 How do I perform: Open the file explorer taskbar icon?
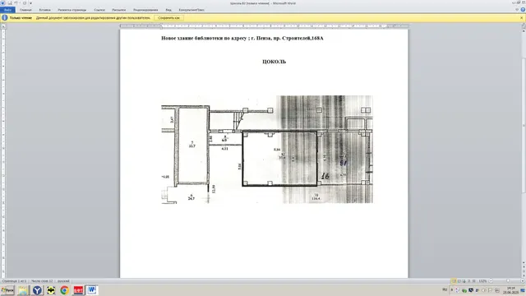[x=24, y=290]
